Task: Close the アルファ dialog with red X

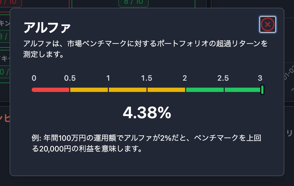Action: (267, 25)
